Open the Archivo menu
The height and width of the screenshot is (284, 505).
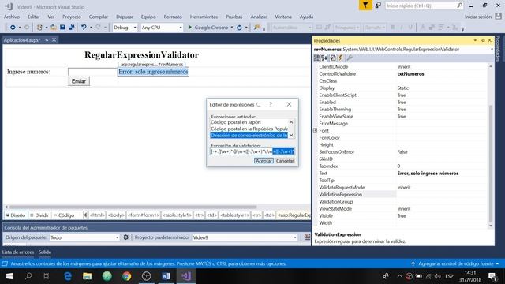12,17
